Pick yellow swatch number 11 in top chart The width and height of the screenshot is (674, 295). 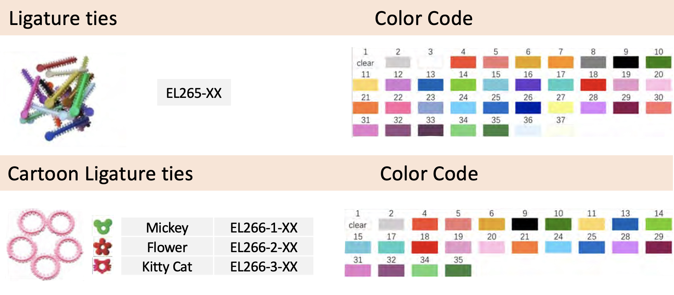click(x=365, y=85)
